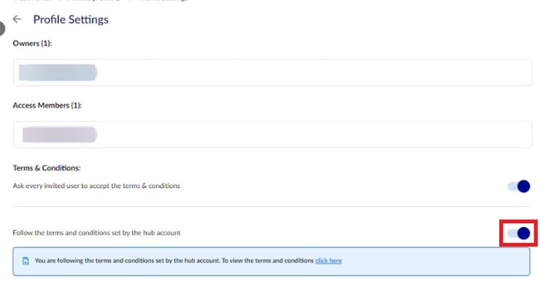Image resolution: width=540 pixels, height=285 pixels.
Task: Open the 'click here' terms link
Action: 328,261
